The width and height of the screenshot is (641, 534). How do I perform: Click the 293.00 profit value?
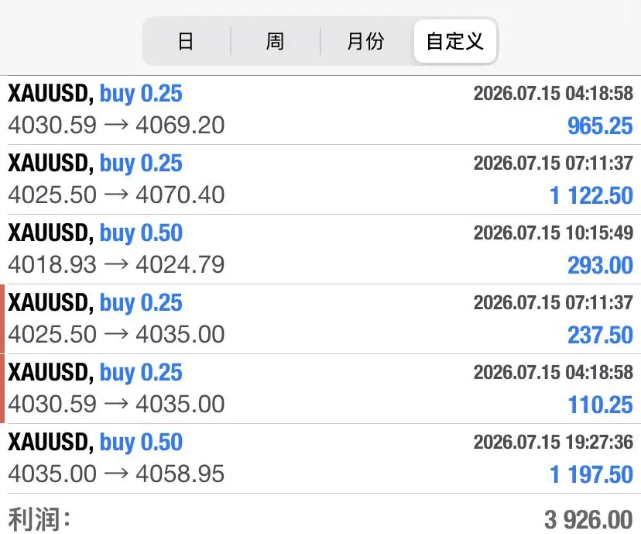[600, 265]
